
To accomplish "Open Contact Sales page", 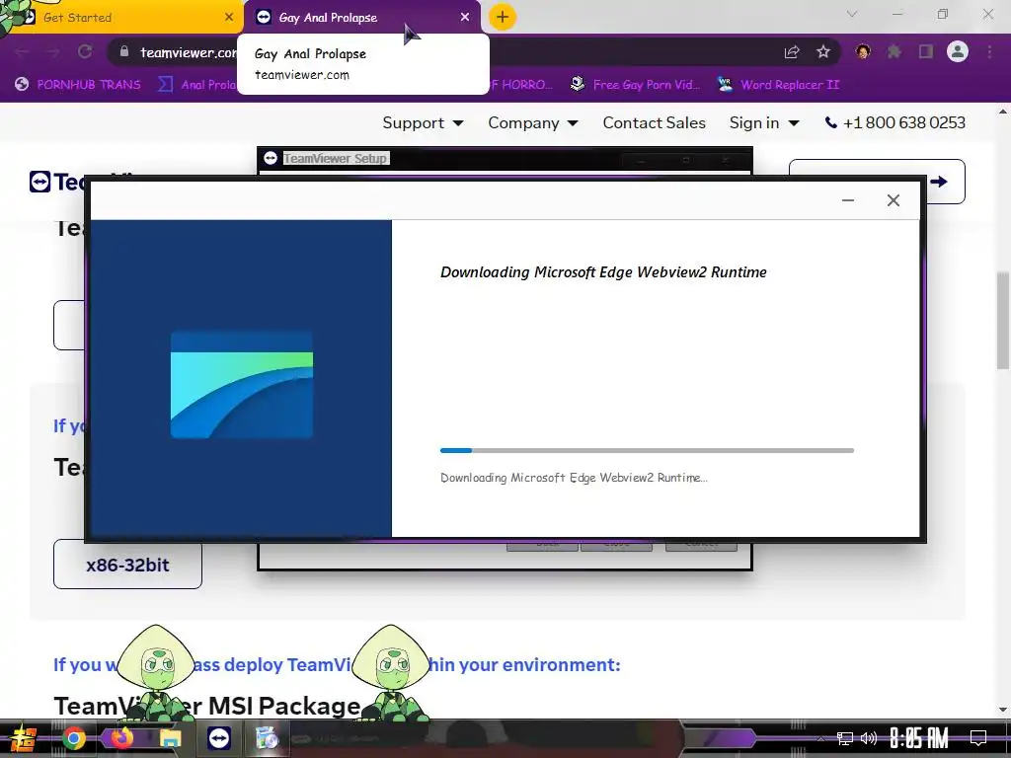I will [x=654, y=122].
